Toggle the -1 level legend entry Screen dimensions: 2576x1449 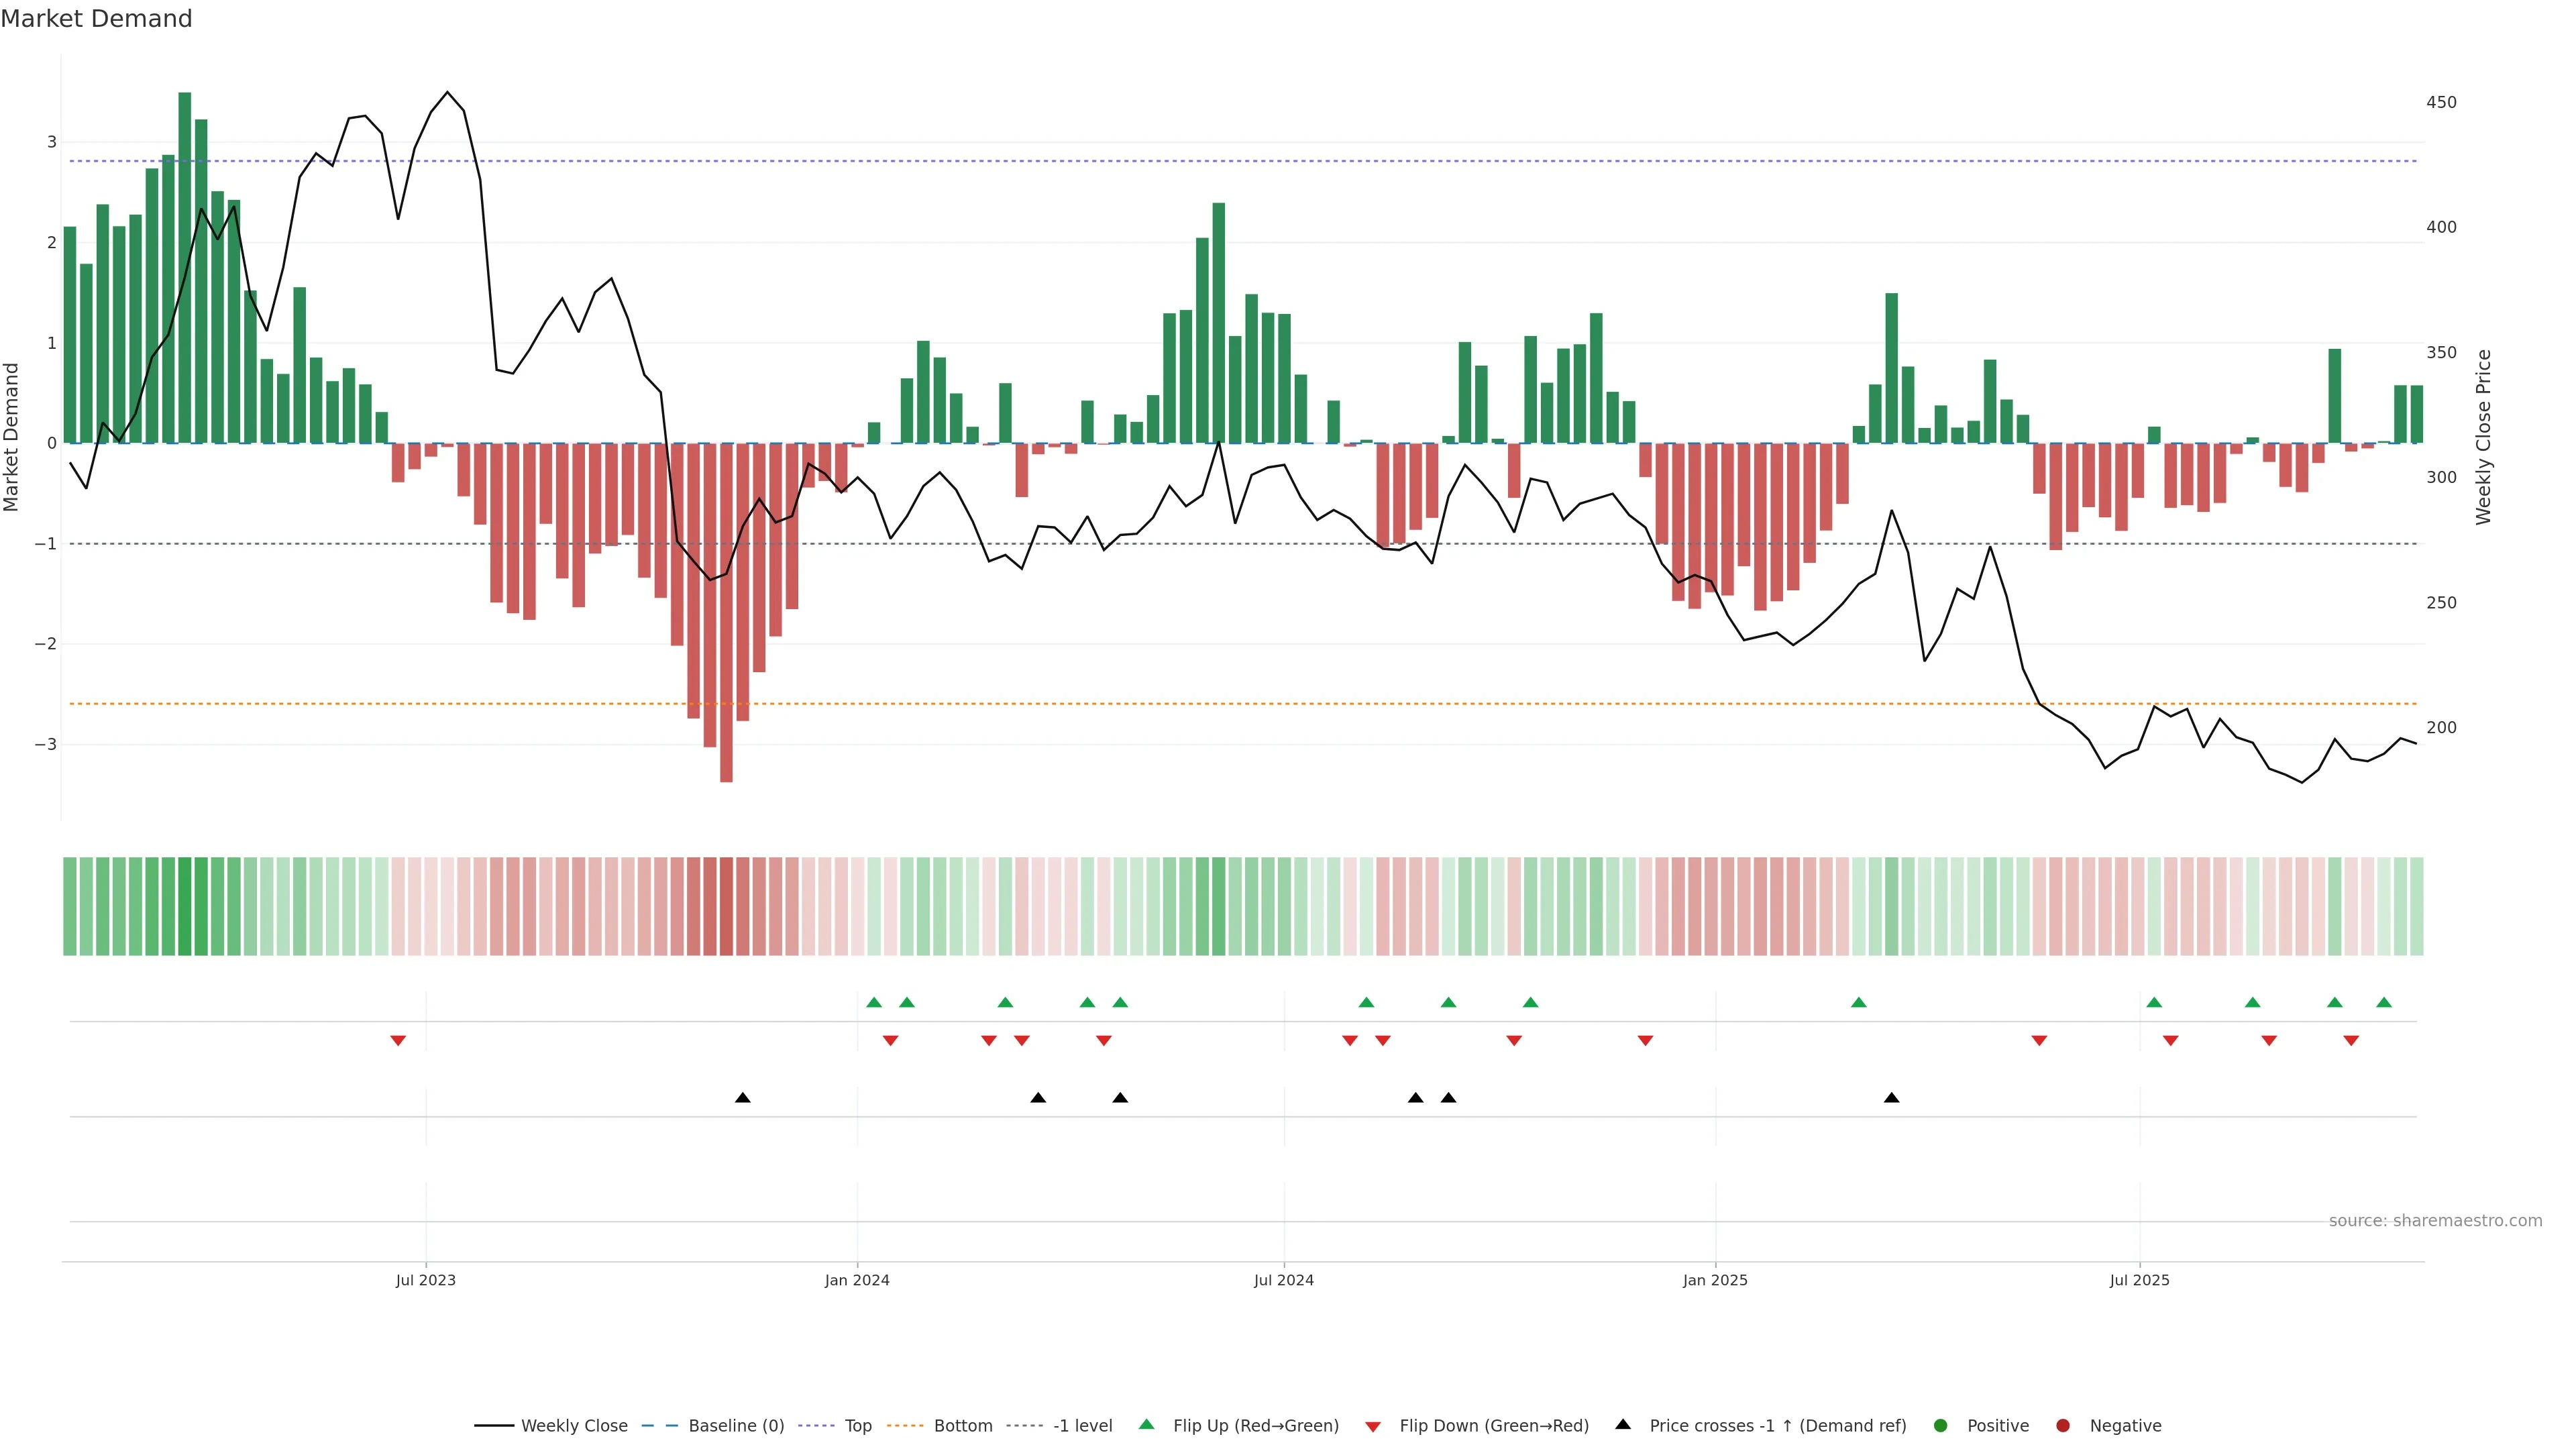pyautogui.click(x=1082, y=1426)
